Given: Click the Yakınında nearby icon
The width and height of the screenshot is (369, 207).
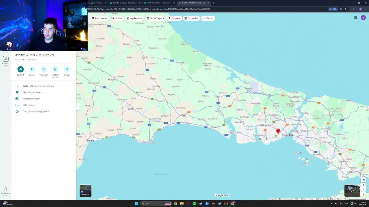Looking at the screenshot, I should coord(44,69).
